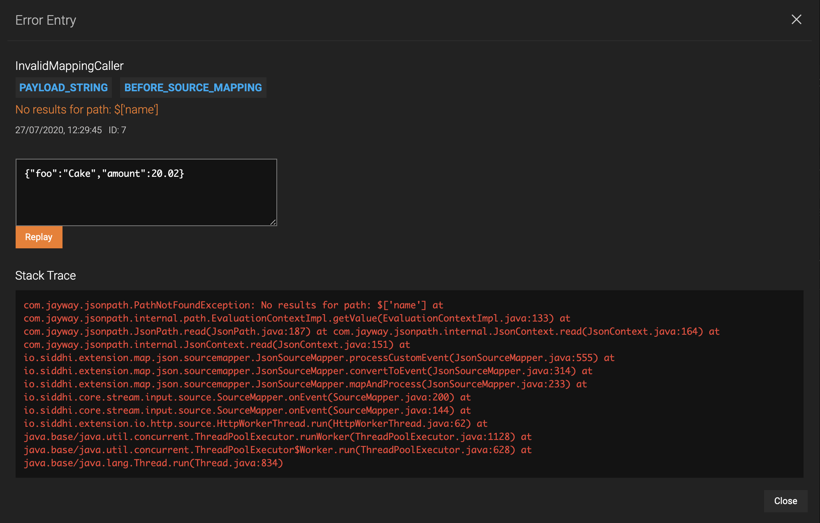Click the 'No results for path' error message
This screenshot has width=820, height=523.
point(87,109)
